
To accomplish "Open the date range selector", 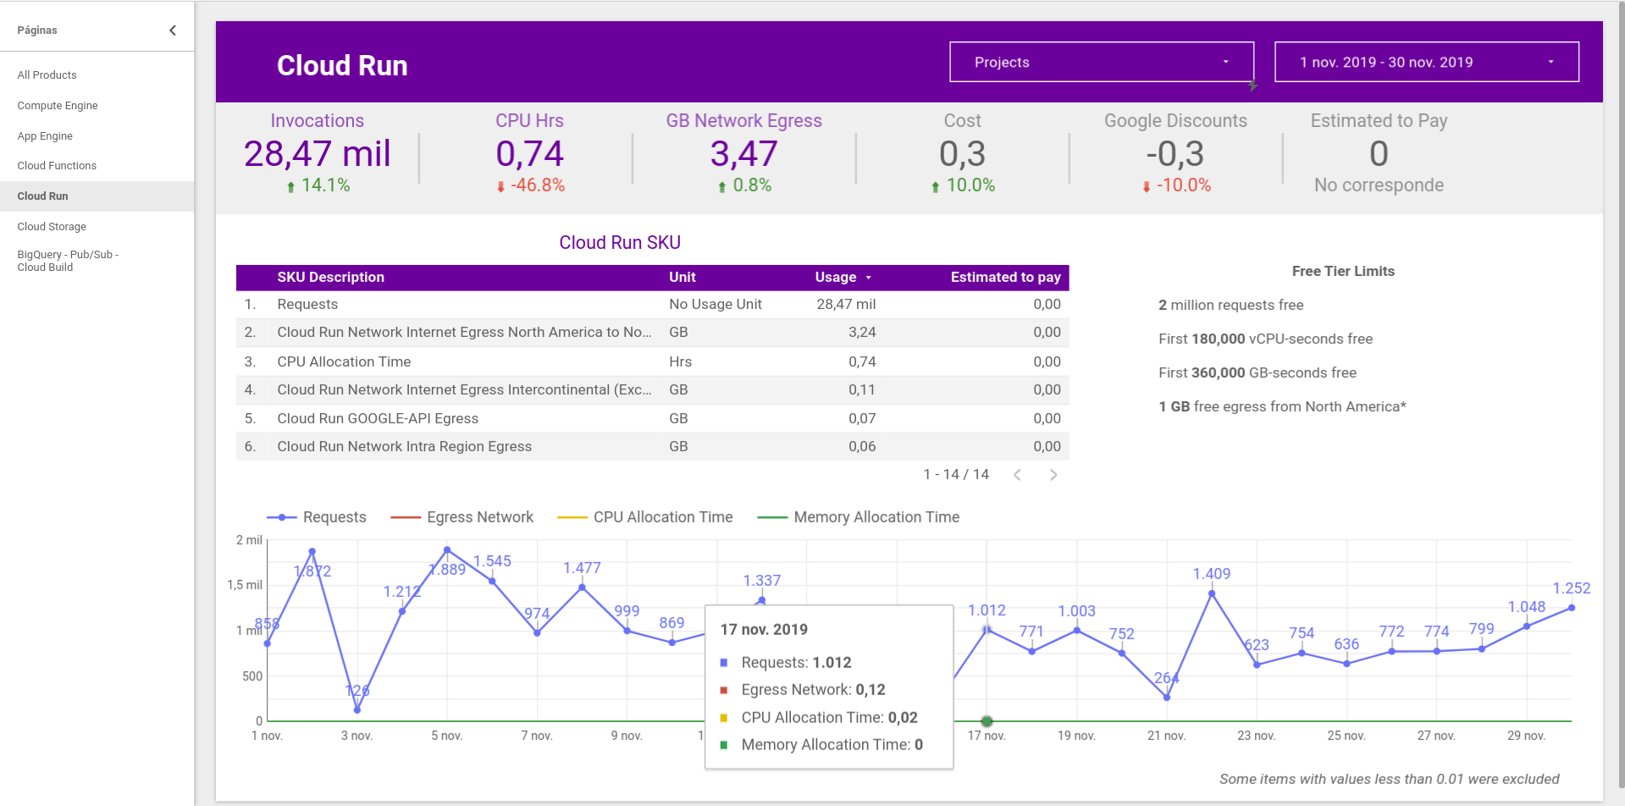I will [x=1426, y=62].
